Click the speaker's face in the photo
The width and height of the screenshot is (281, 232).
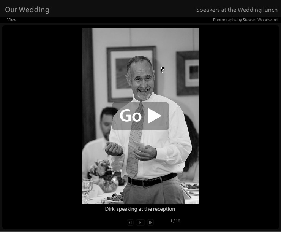coord(141,79)
